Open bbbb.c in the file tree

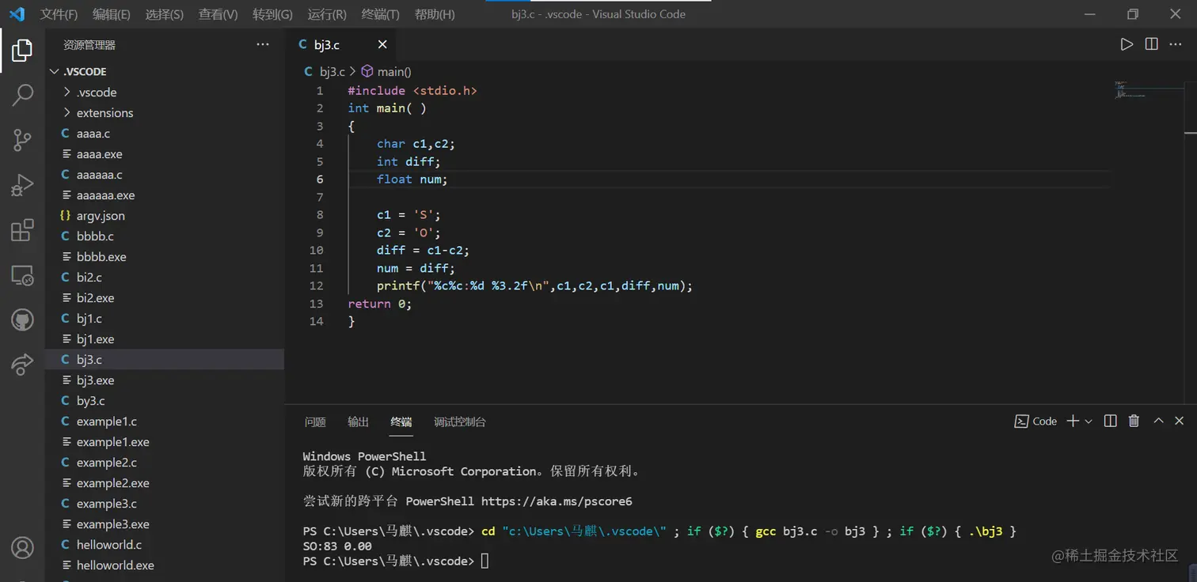click(x=165, y=236)
